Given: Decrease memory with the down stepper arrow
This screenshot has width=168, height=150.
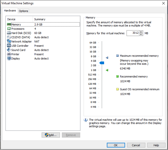Looking at the screenshot, I should coord(141,34).
